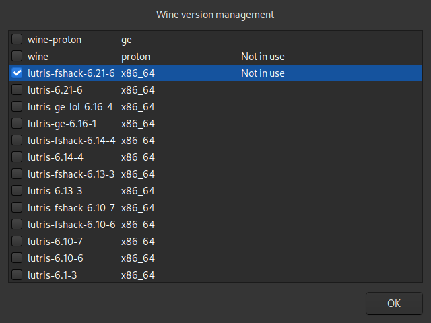Select the lutris-fshack-6.10-7 name text
This screenshot has height=323, width=431.
[x=71, y=208]
